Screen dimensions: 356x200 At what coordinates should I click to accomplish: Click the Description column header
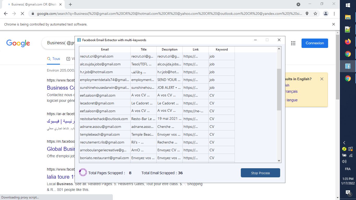coord(170,49)
